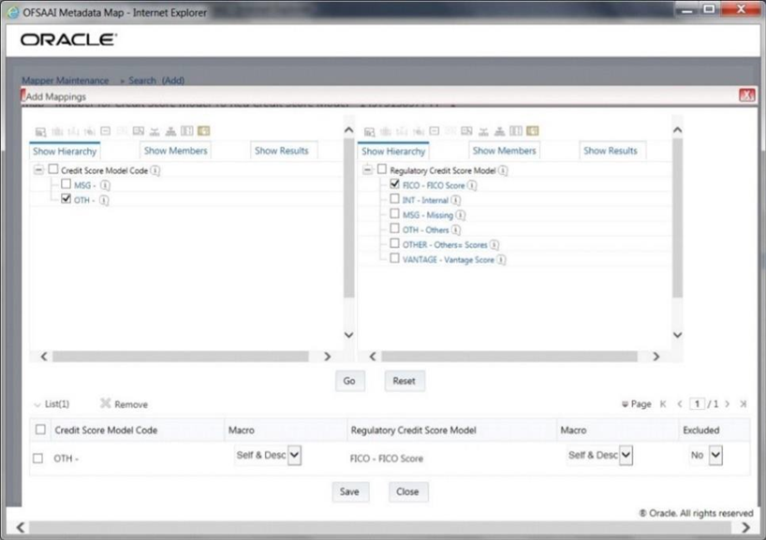Uncheck the FICO - FICO Score checkbox
This screenshot has width=766, height=540.
pos(395,184)
